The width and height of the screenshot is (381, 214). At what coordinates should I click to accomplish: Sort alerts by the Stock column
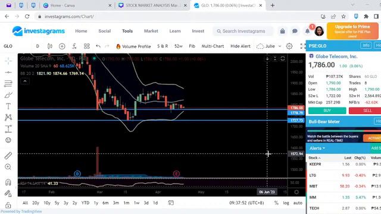pyautogui.click(x=314, y=158)
